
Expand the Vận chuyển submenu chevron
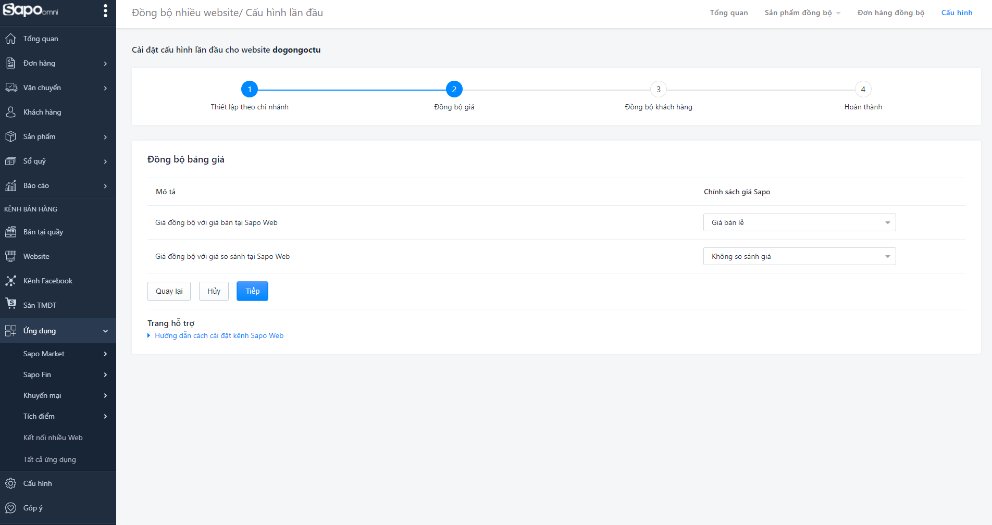105,88
